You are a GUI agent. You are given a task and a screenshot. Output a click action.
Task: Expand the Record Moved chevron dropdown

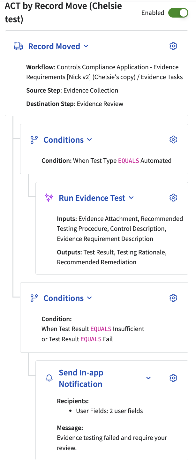[x=86, y=46]
